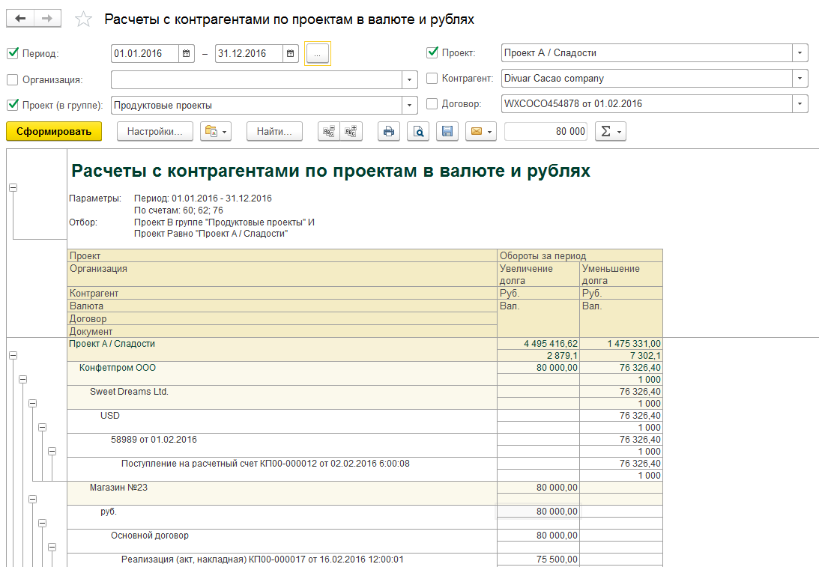
Task: Expand all report groups icon
Action: 351,132
